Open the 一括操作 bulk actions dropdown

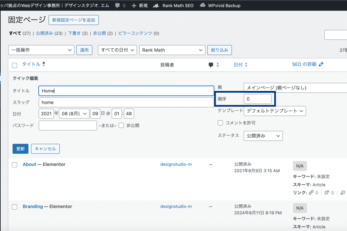click(41, 50)
